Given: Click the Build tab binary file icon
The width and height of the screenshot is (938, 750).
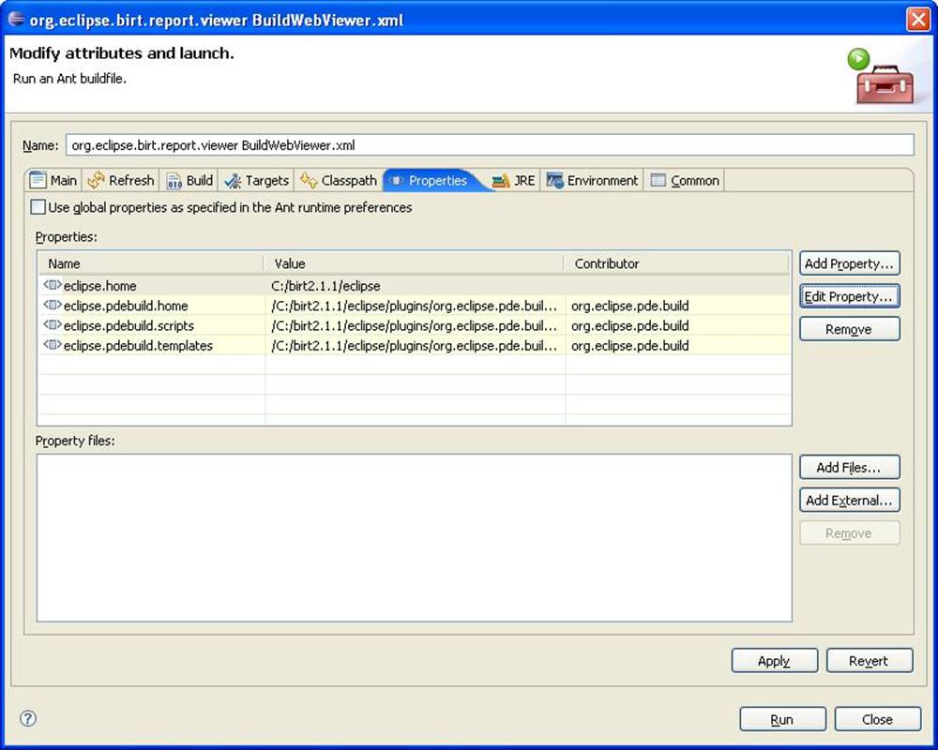Looking at the screenshot, I should tap(174, 181).
